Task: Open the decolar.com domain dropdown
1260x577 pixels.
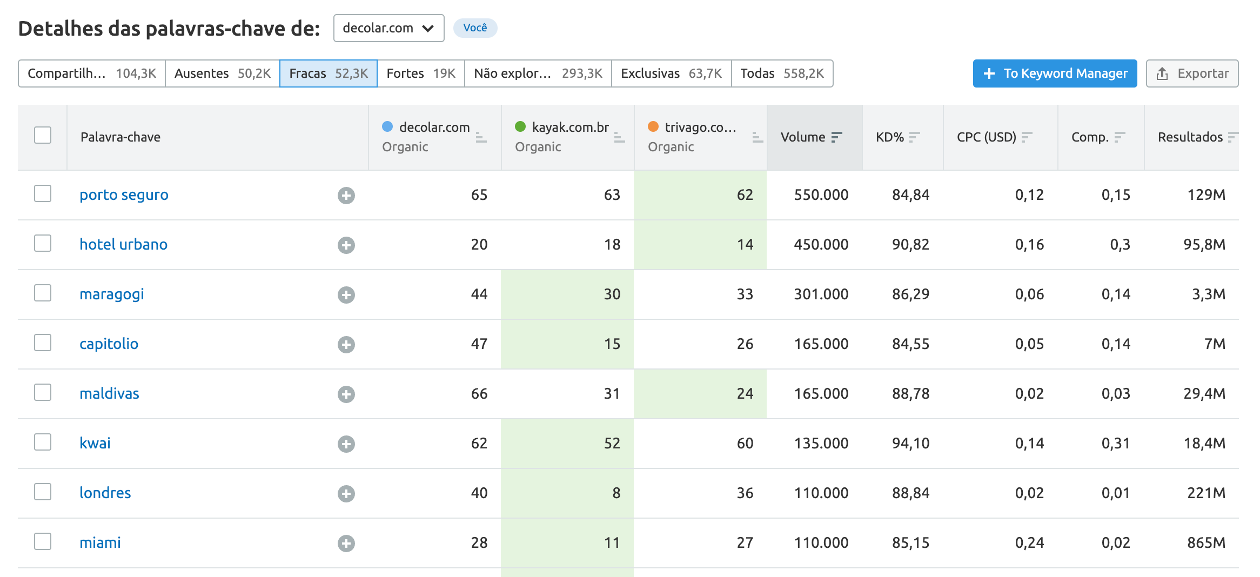Action: coord(389,28)
